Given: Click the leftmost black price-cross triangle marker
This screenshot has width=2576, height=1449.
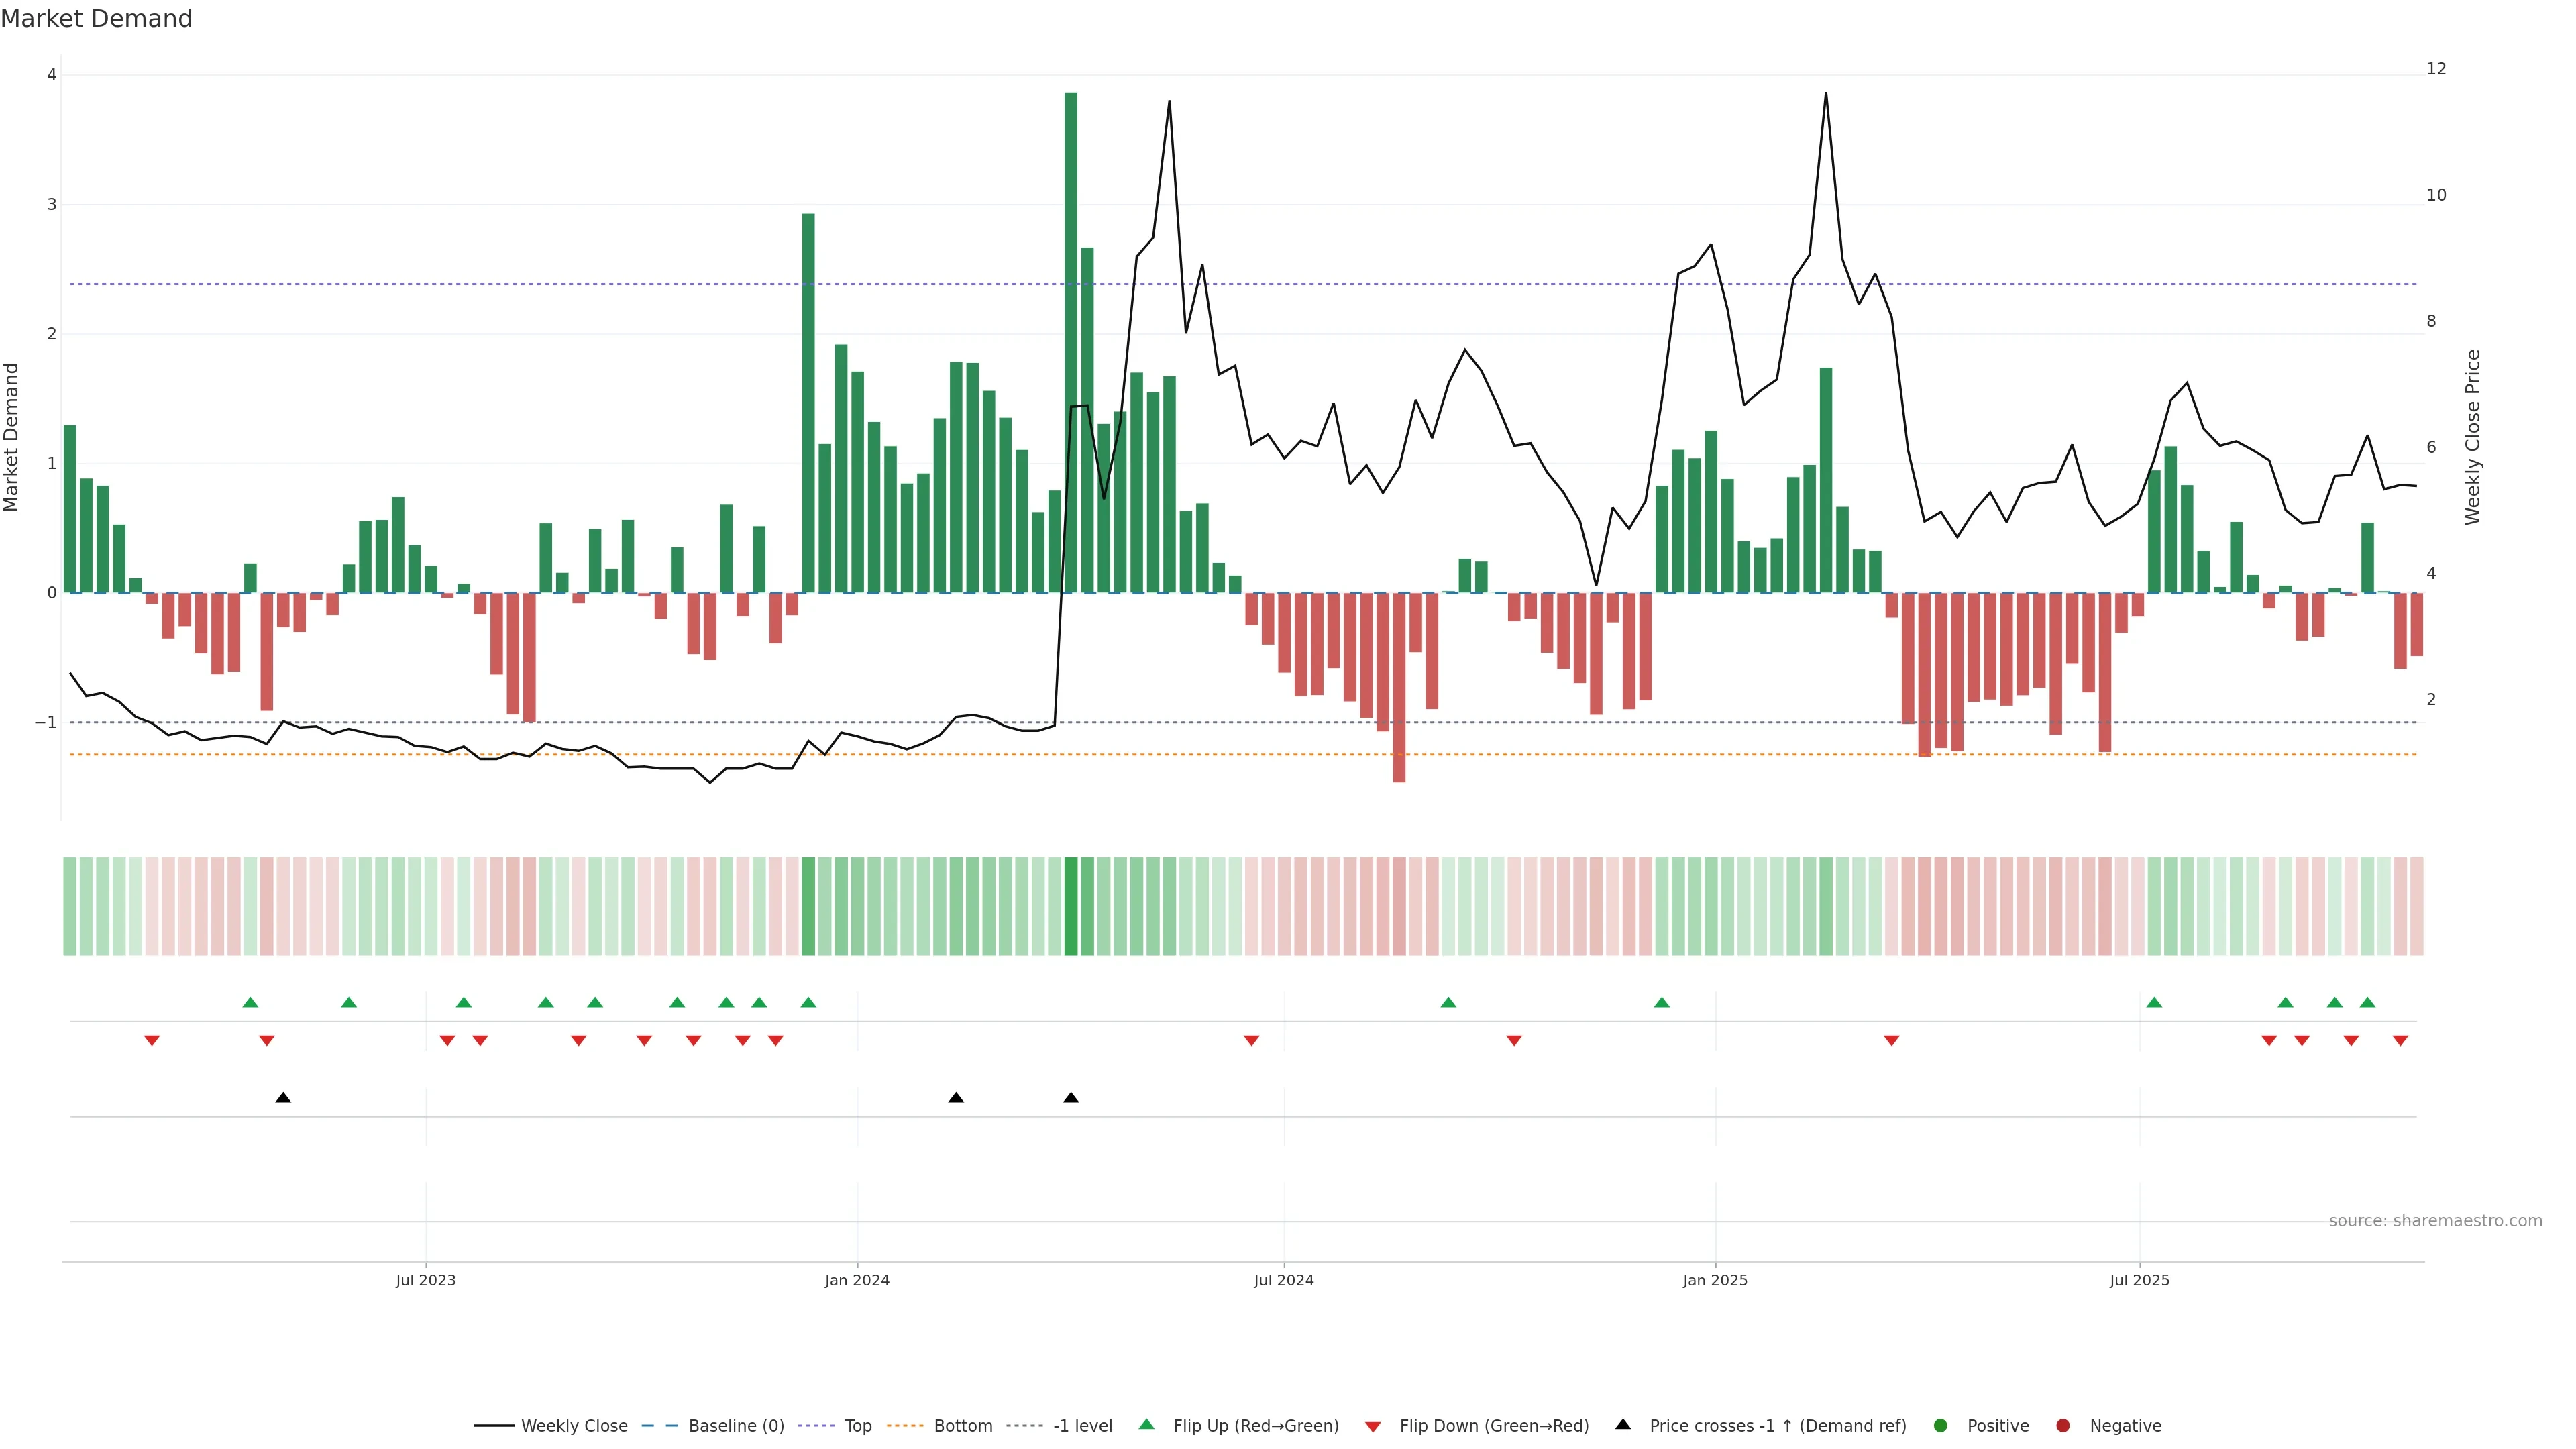Looking at the screenshot, I should tap(283, 1098).
